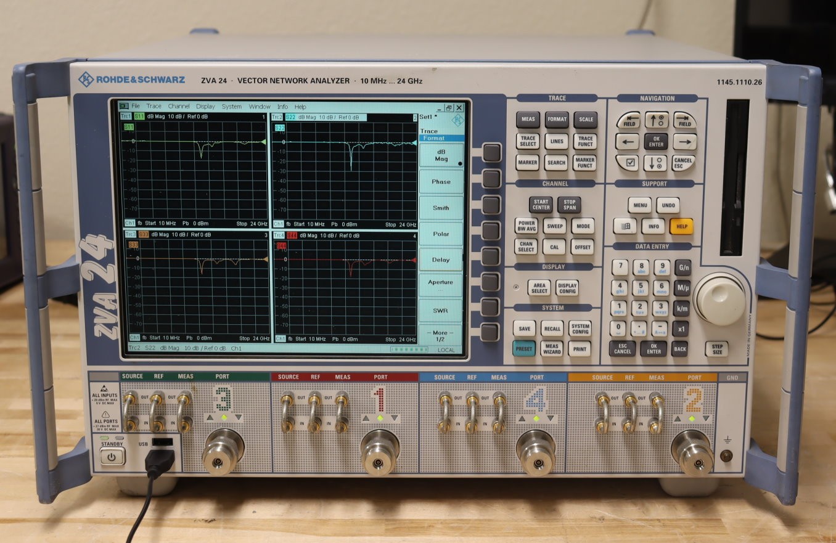The width and height of the screenshot is (836, 543).
Task: Open the Aperture softkey
Action: point(441,285)
